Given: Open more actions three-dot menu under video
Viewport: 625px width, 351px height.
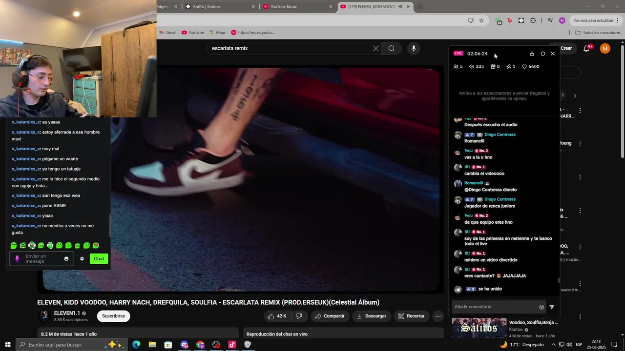Looking at the screenshot, I should [x=438, y=316].
